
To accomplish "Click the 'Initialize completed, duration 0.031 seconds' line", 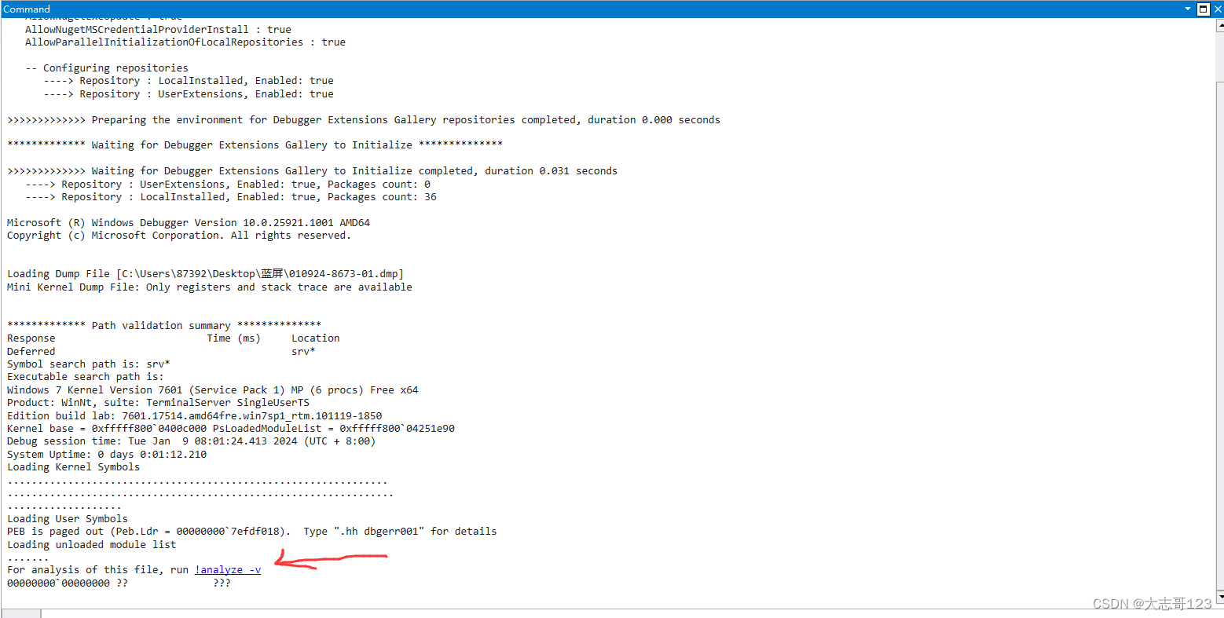I will click(313, 171).
